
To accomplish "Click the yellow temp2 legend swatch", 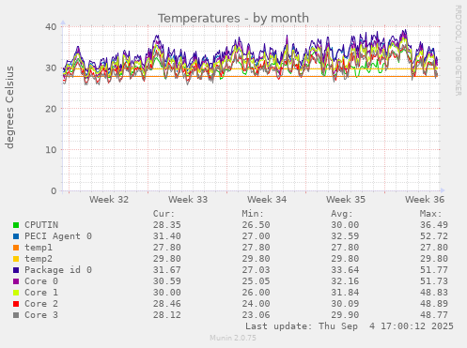I will pos(16,259).
